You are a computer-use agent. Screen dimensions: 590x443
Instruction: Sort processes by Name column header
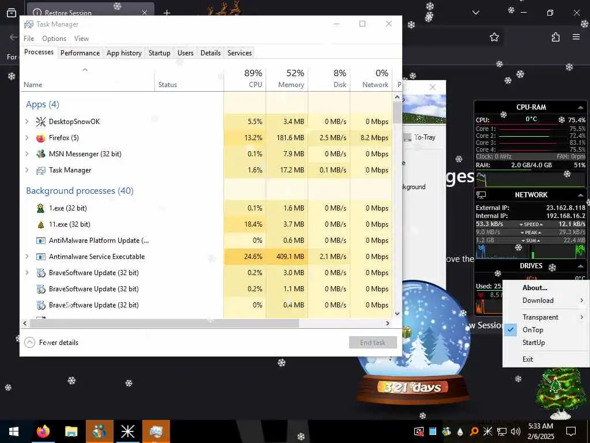click(x=88, y=78)
